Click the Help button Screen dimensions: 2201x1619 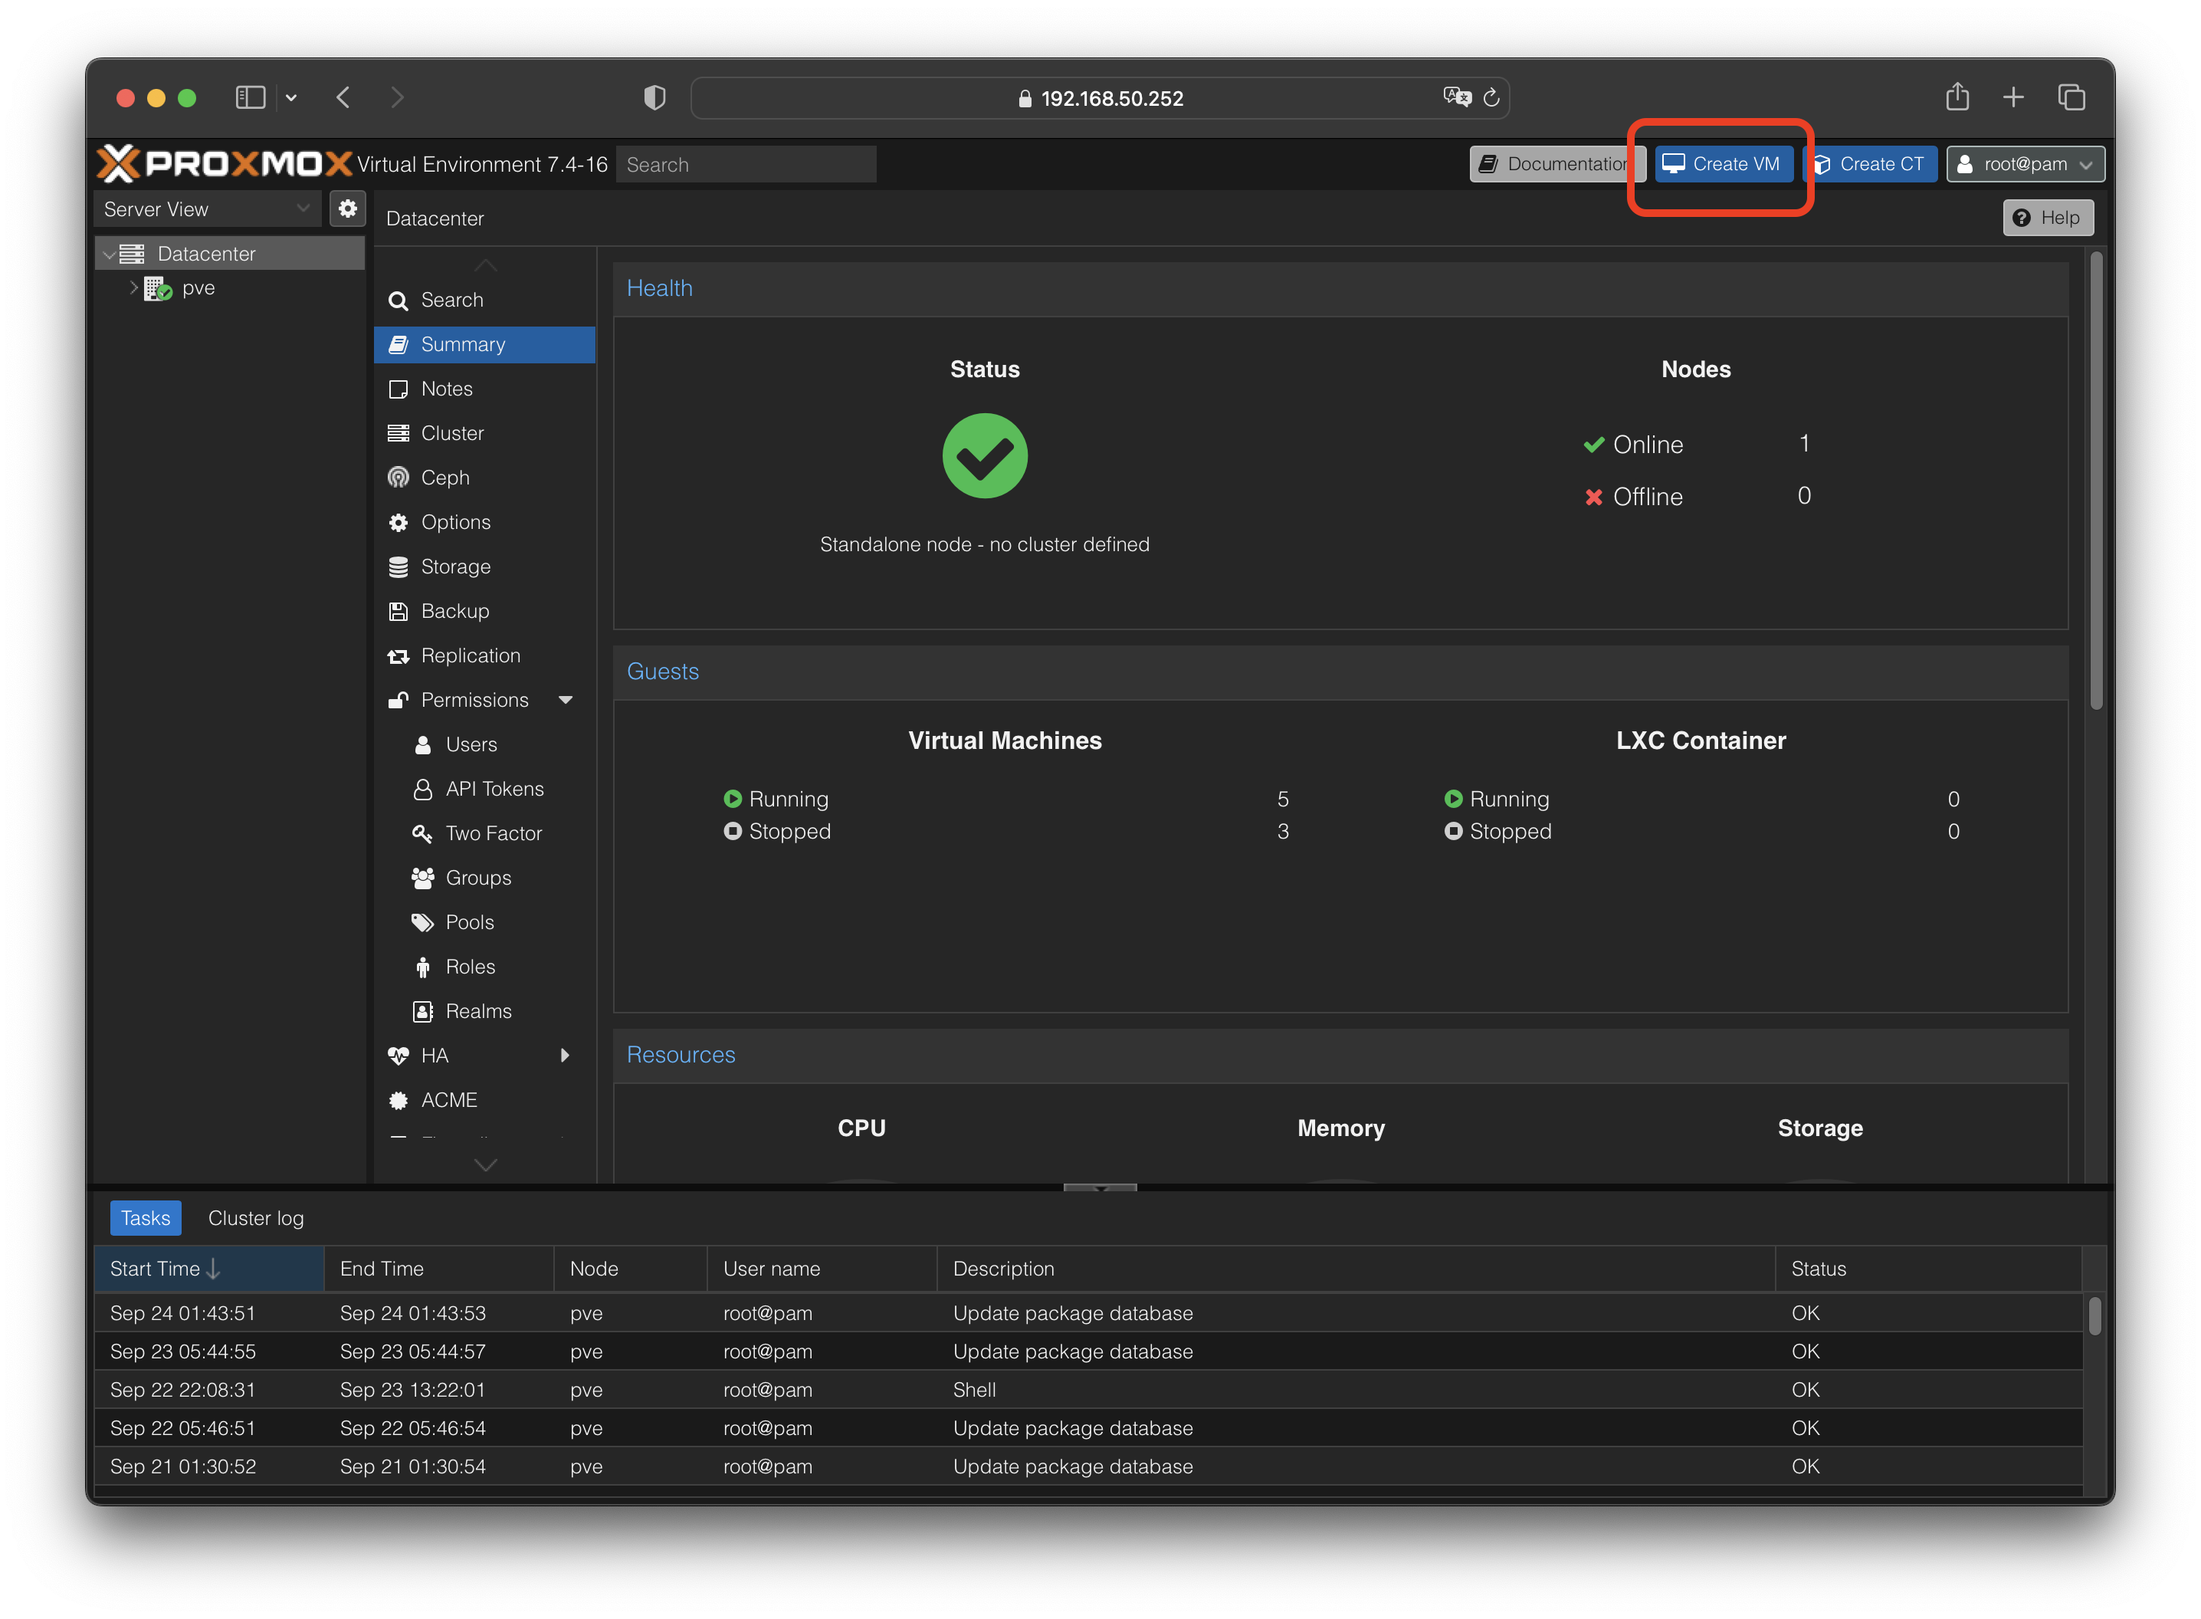click(2047, 218)
